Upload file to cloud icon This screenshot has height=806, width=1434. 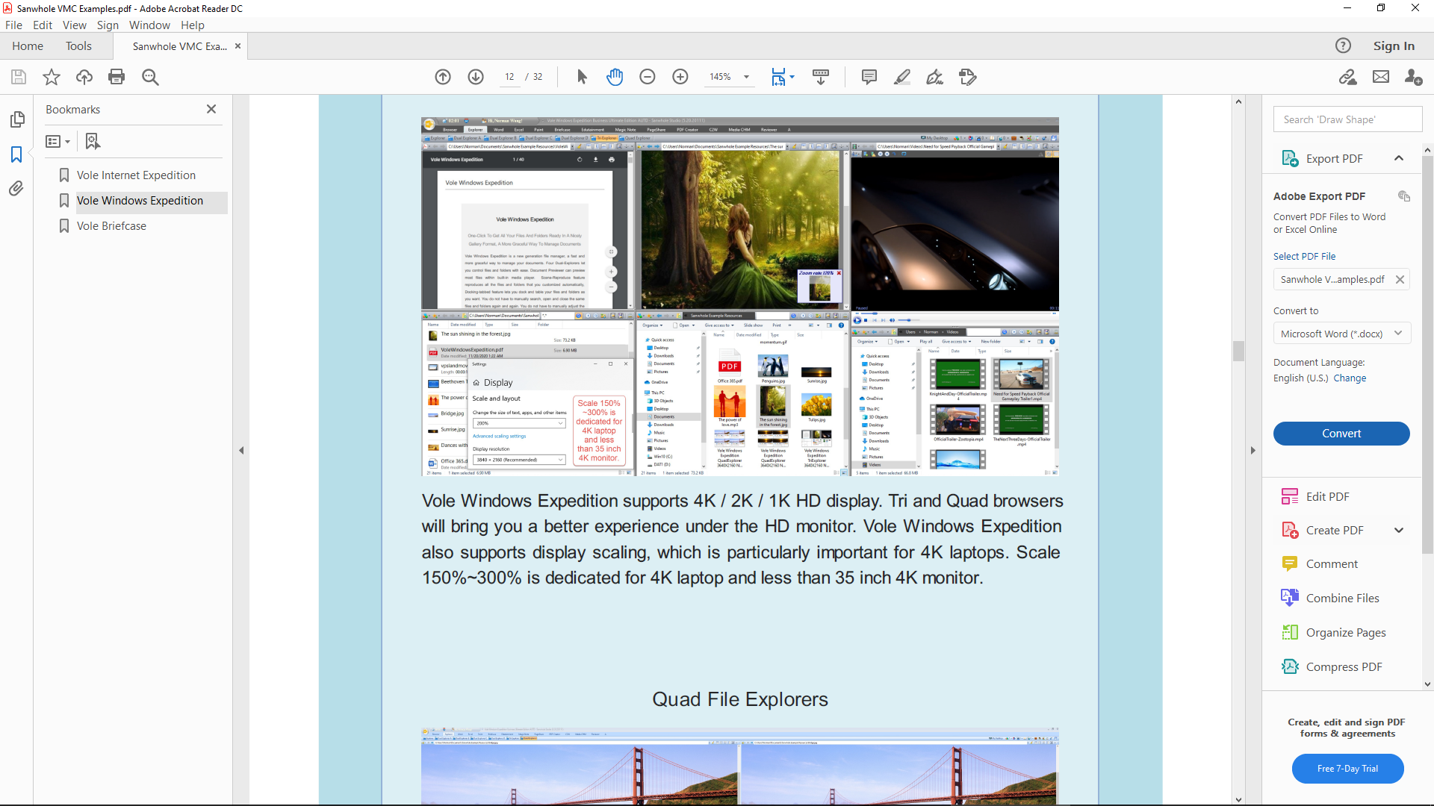(84, 77)
